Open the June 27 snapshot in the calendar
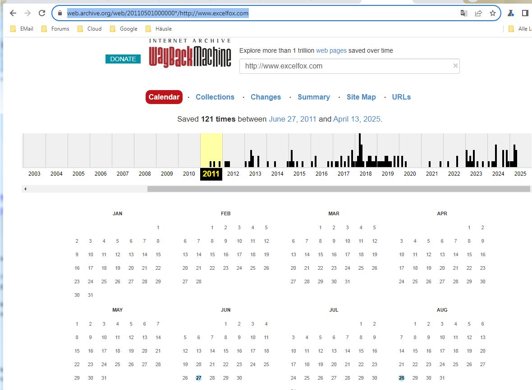The width and height of the screenshot is (532, 390). [198, 378]
